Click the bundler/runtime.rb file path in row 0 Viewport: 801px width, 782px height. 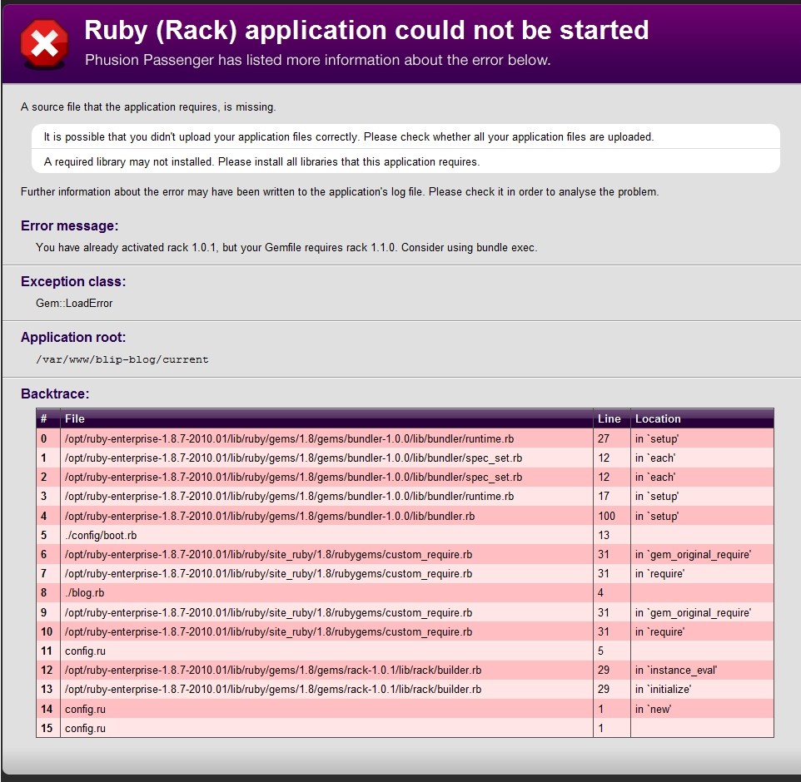pyautogui.click(x=289, y=438)
